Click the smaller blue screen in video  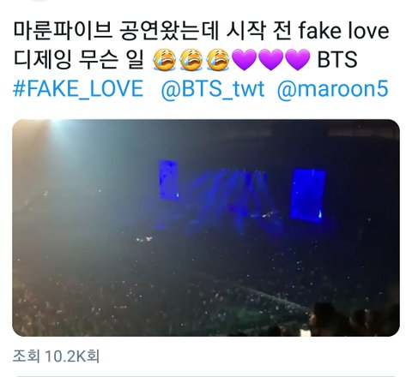click(x=168, y=180)
